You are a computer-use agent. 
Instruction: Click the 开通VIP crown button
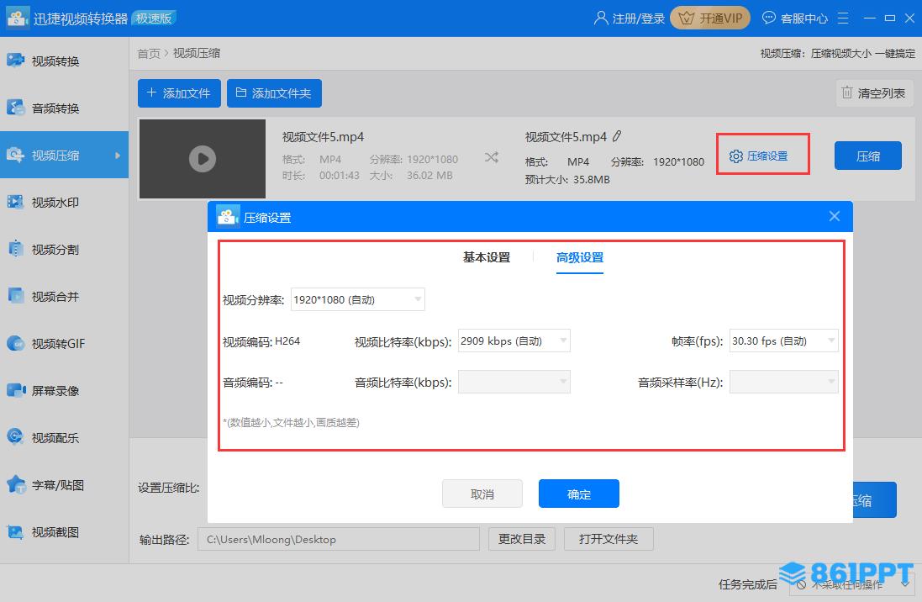click(x=710, y=18)
